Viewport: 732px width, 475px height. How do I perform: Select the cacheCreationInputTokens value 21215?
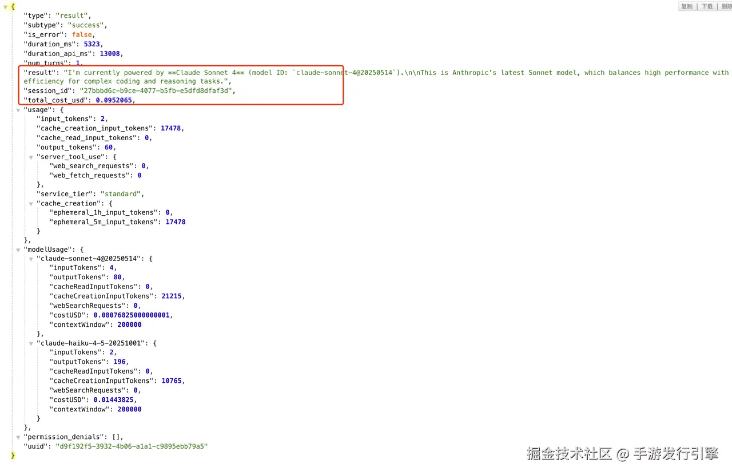171,296
